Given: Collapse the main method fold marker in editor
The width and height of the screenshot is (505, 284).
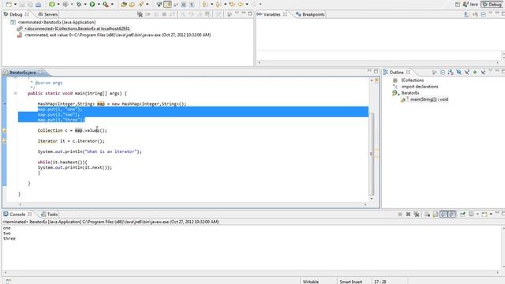Looking at the screenshot, I should tap(15, 93).
